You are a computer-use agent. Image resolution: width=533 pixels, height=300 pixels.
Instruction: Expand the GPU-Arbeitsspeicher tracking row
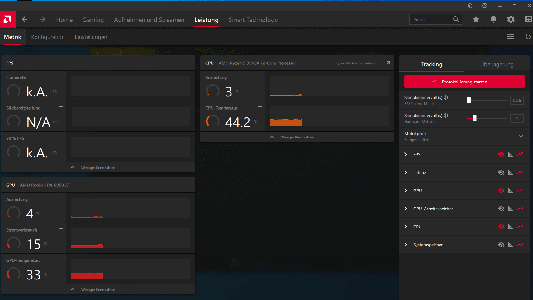406,209
